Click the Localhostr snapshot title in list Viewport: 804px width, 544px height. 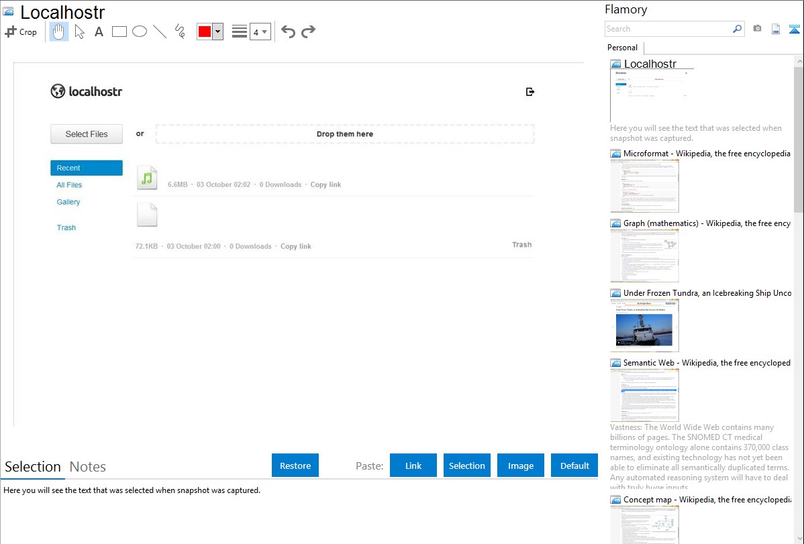(x=650, y=64)
